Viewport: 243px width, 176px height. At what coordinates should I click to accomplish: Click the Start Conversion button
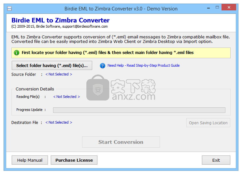point(121,142)
